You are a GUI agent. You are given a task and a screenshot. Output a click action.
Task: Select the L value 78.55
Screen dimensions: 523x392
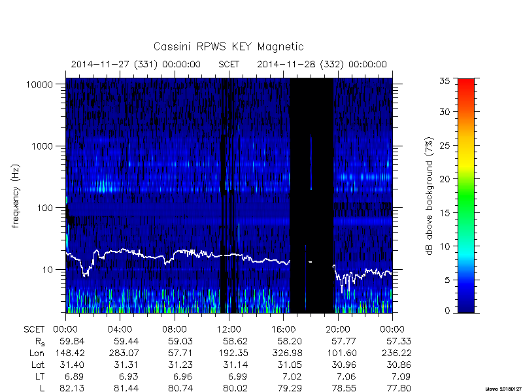click(345, 388)
